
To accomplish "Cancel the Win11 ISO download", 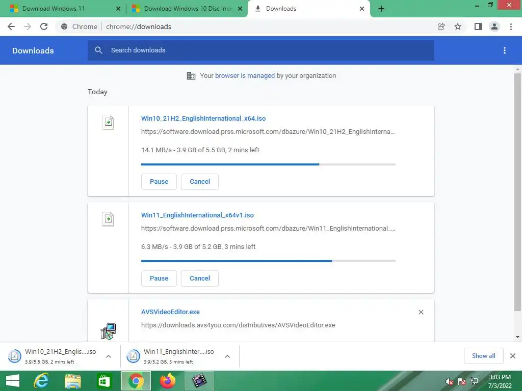I will (x=200, y=278).
